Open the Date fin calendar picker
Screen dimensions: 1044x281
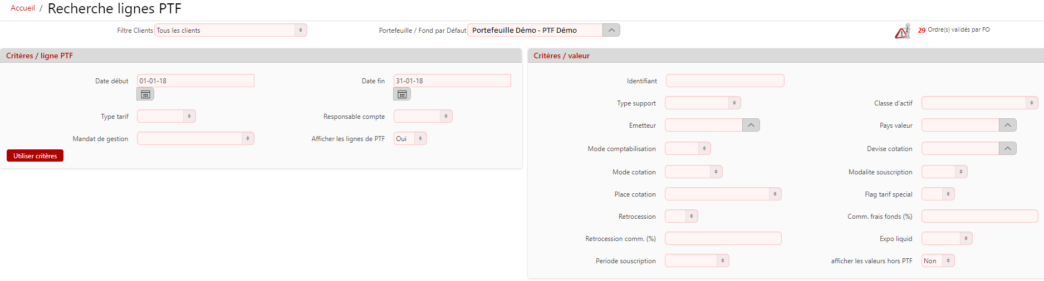click(x=402, y=94)
